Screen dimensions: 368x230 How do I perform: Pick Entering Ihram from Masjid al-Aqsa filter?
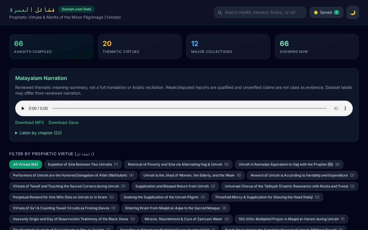click(176, 208)
